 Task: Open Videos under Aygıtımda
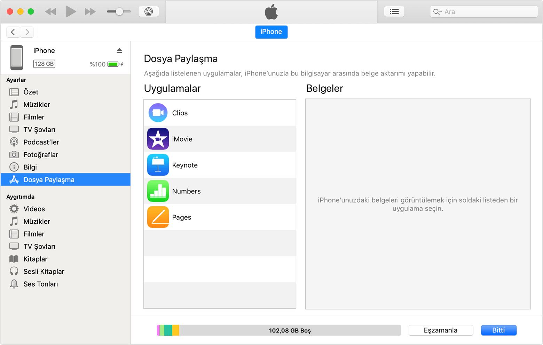(65, 209)
